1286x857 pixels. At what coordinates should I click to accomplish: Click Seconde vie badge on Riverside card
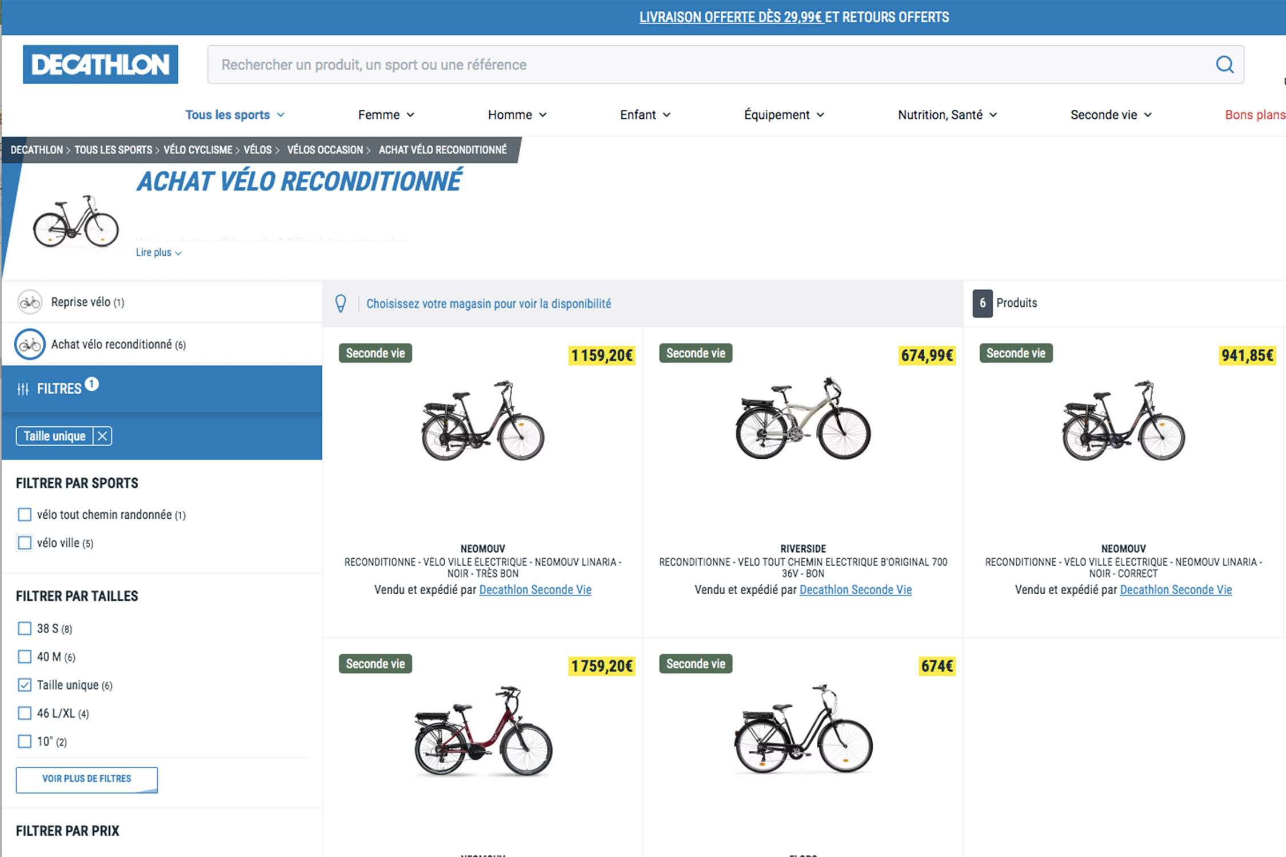coord(696,353)
